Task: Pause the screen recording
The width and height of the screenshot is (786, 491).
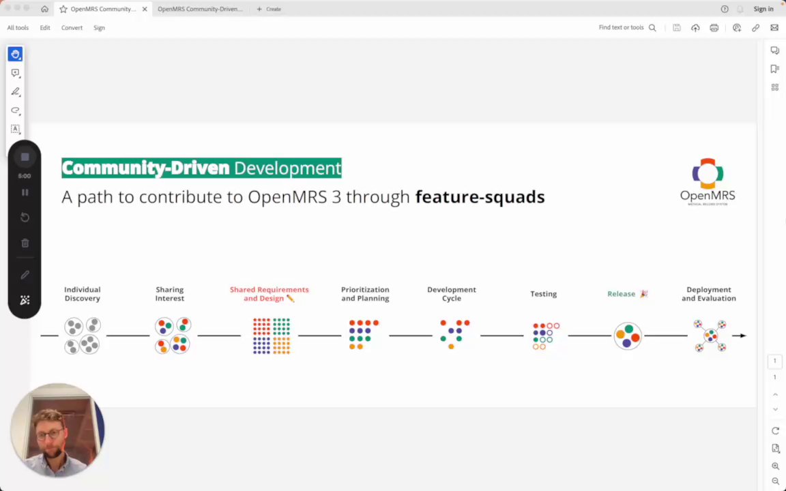Action: (x=25, y=192)
